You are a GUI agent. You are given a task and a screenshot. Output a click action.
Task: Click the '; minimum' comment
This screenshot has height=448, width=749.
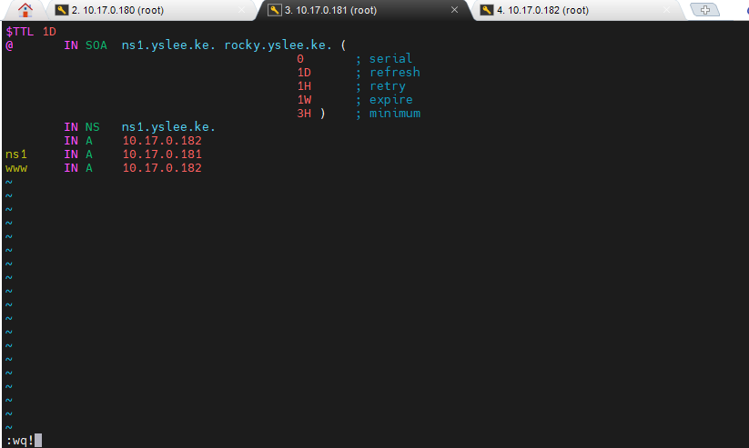pyautogui.click(x=388, y=114)
